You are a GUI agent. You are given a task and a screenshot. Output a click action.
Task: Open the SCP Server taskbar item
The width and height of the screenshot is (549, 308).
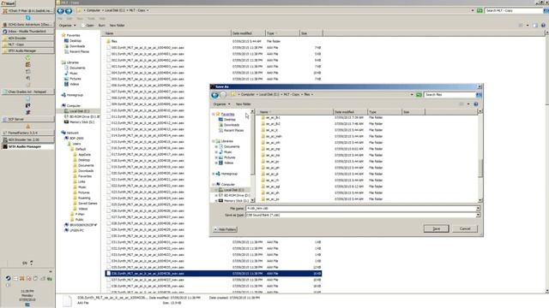click(x=27, y=120)
